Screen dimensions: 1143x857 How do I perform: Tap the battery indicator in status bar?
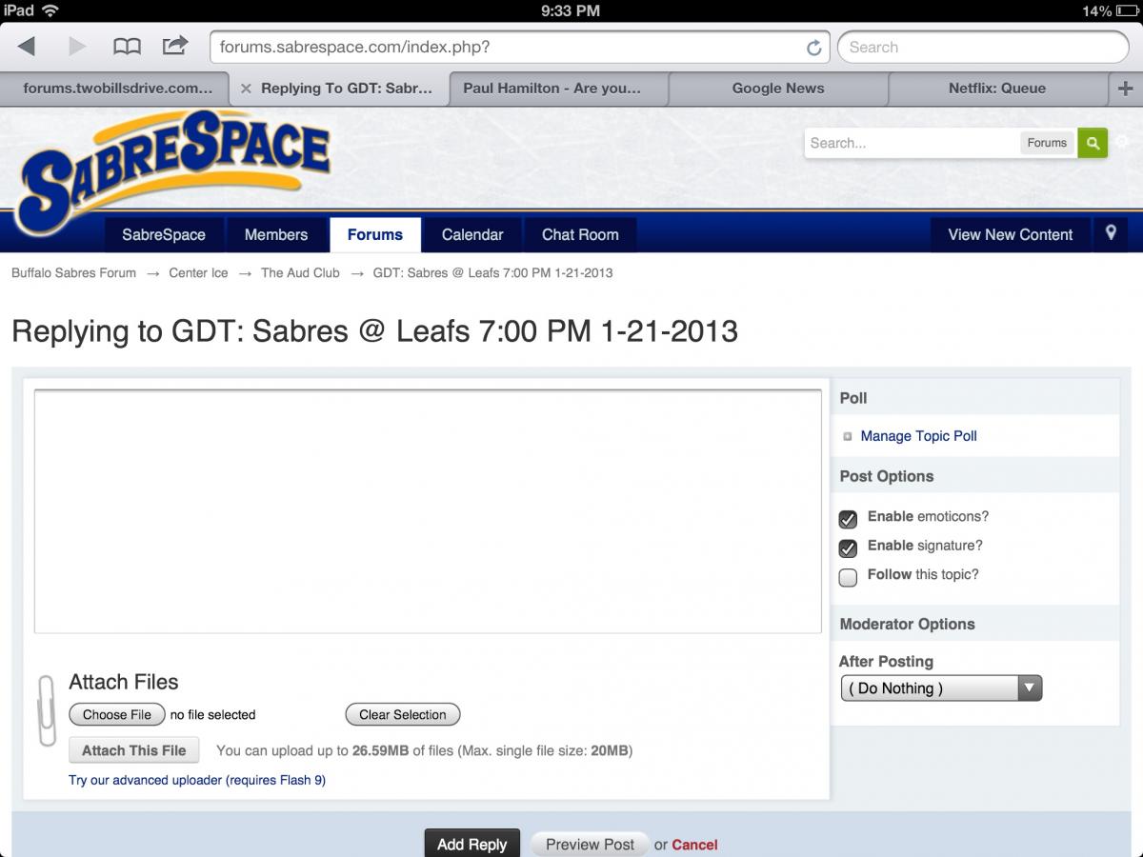pos(1125,10)
